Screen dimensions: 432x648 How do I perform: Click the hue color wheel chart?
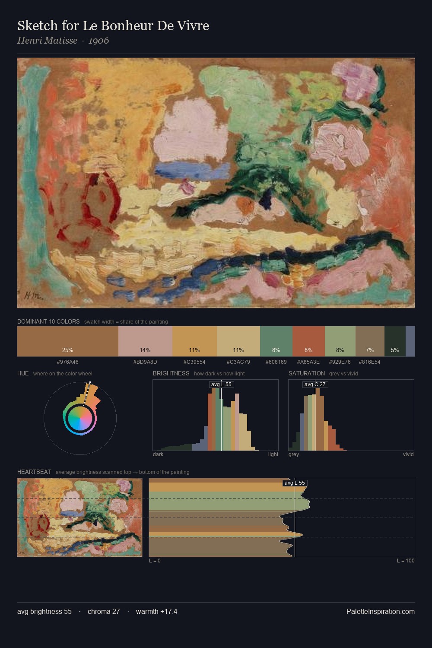pos(80,418)
